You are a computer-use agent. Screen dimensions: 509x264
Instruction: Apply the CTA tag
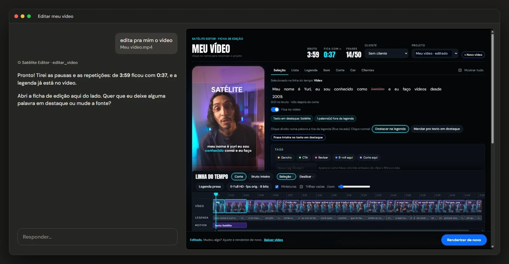pyautogui.click(x=303, y=157)
